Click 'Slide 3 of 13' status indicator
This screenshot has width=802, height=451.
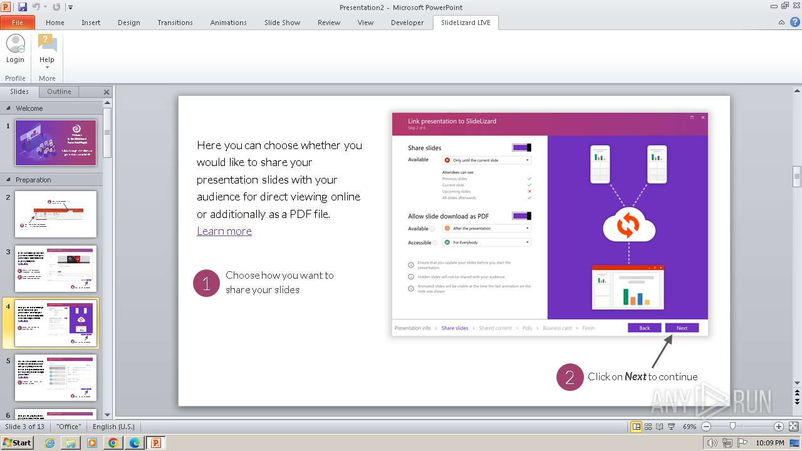point(25,427)
